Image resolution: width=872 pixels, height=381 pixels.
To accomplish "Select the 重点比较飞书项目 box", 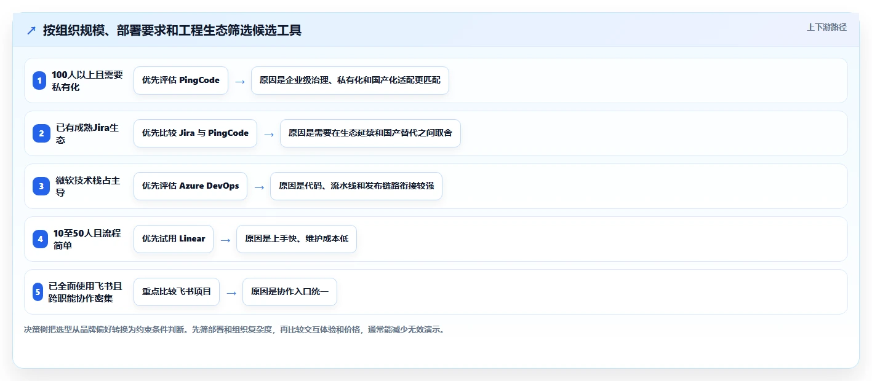I will [177, 292].
